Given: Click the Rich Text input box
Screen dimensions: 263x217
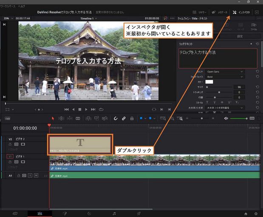Looking at the screenshot, I should [x=218, y=58].
